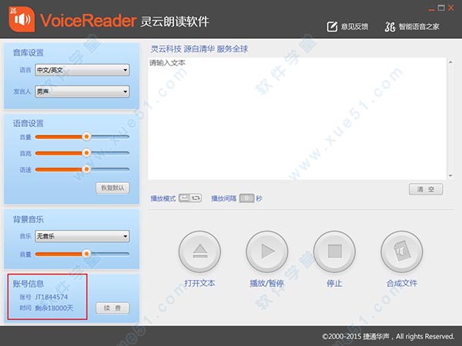Open the 音乐 dropdown showing 无音乐

[x=82, y=236]
